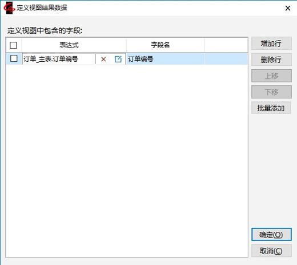Confirm with 确定(O) button
The width and height of the screenshot is (297, 265).
(x=271, y=235)
